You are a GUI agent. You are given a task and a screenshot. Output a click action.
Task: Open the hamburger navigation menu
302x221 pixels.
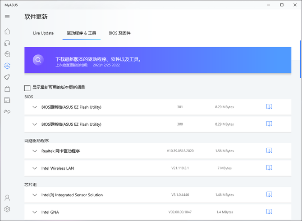(7, 17)
